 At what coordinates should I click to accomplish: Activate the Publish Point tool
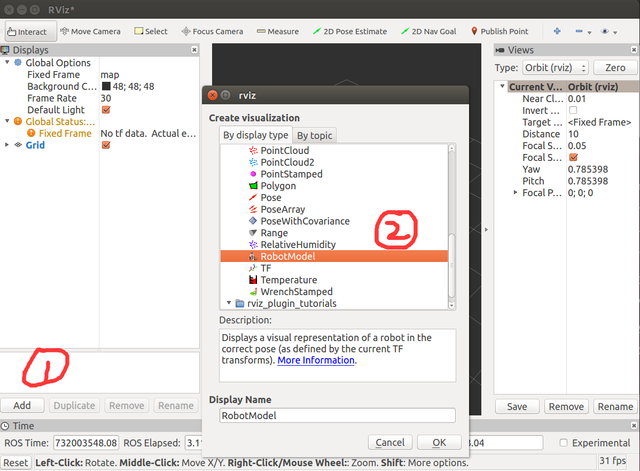(499, 32)
